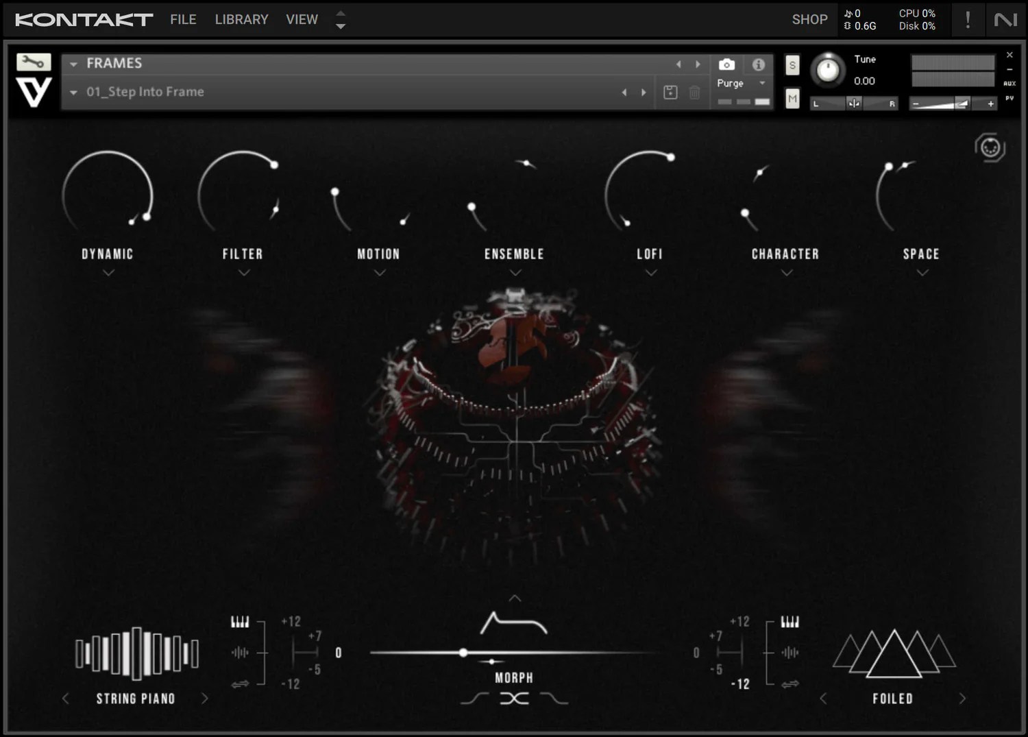Solo the instrument with the S button
The image size is (1028, 737).
coord(792,64)
